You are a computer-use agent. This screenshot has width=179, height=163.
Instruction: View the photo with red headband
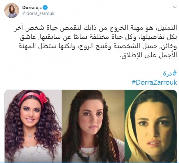33,126
